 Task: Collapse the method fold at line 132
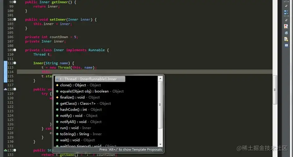tap(15, 150)
